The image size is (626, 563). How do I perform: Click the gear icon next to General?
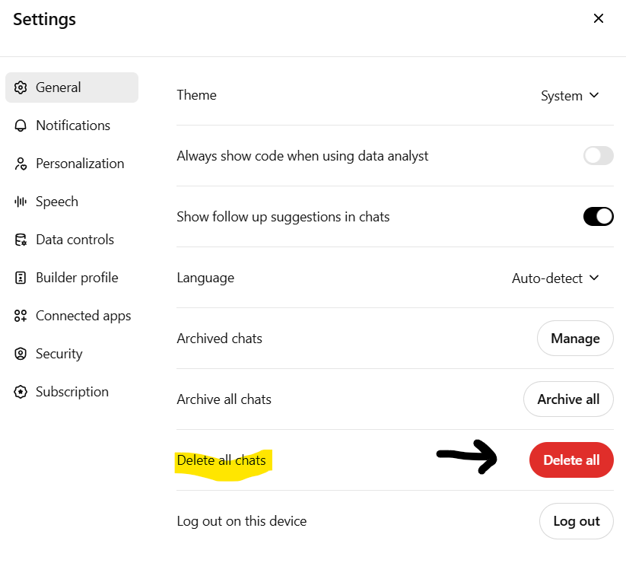(x=21, y=87)
